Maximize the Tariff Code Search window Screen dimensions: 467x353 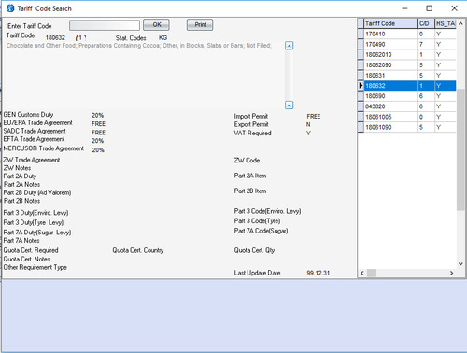(430, 8)
